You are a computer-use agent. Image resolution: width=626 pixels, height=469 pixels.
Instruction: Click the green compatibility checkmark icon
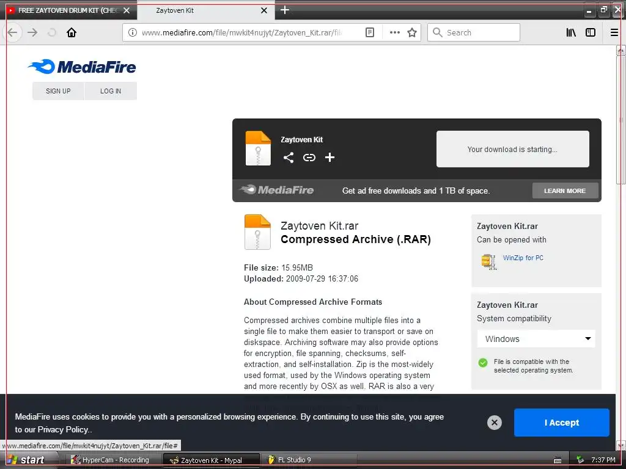tap(483, 363)
